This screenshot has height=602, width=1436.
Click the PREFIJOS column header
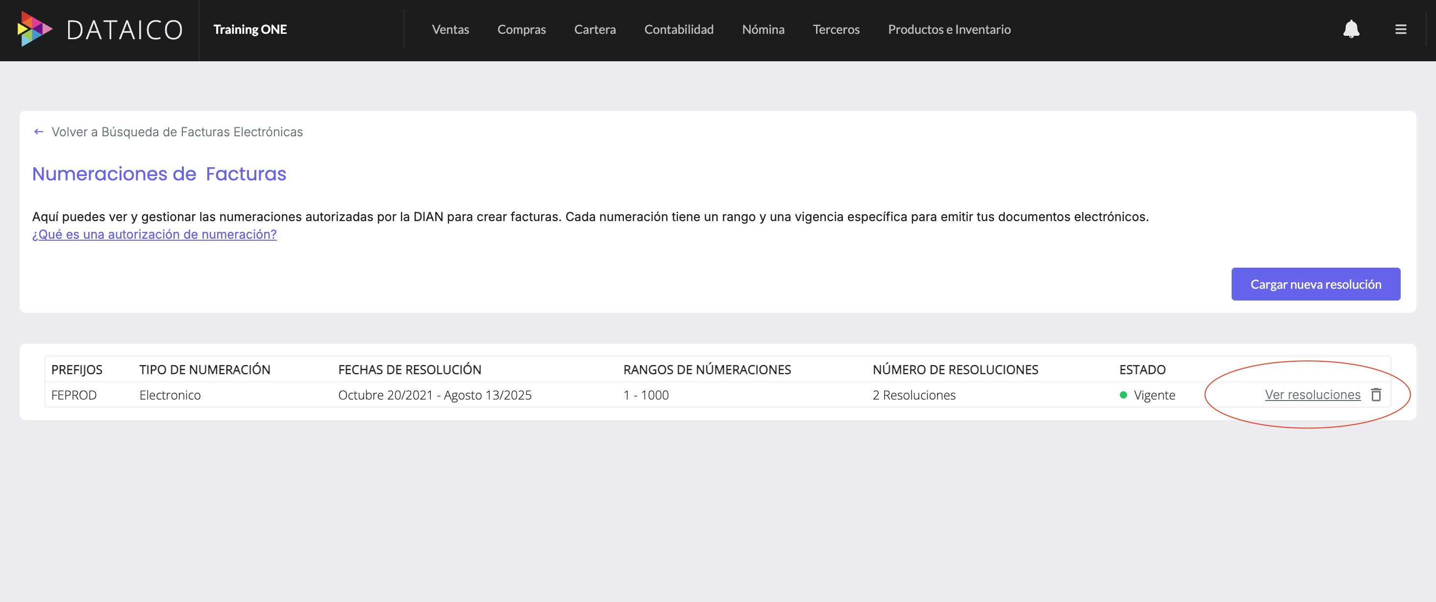[77, 370]
